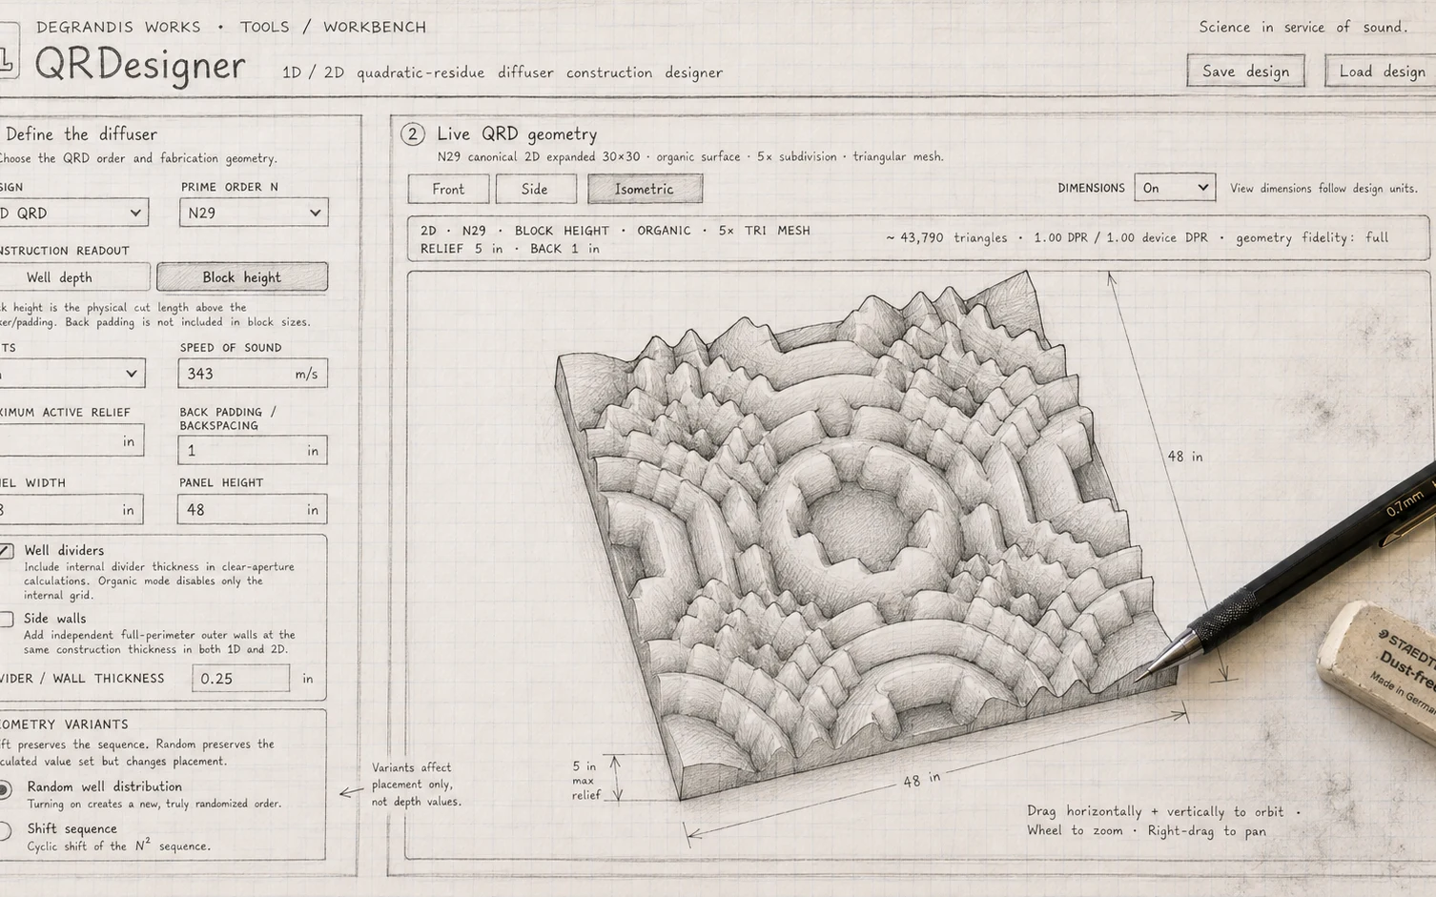1436x897 pixels.
Task: Click the Panel height 48 field
Action: coord(253,510)
